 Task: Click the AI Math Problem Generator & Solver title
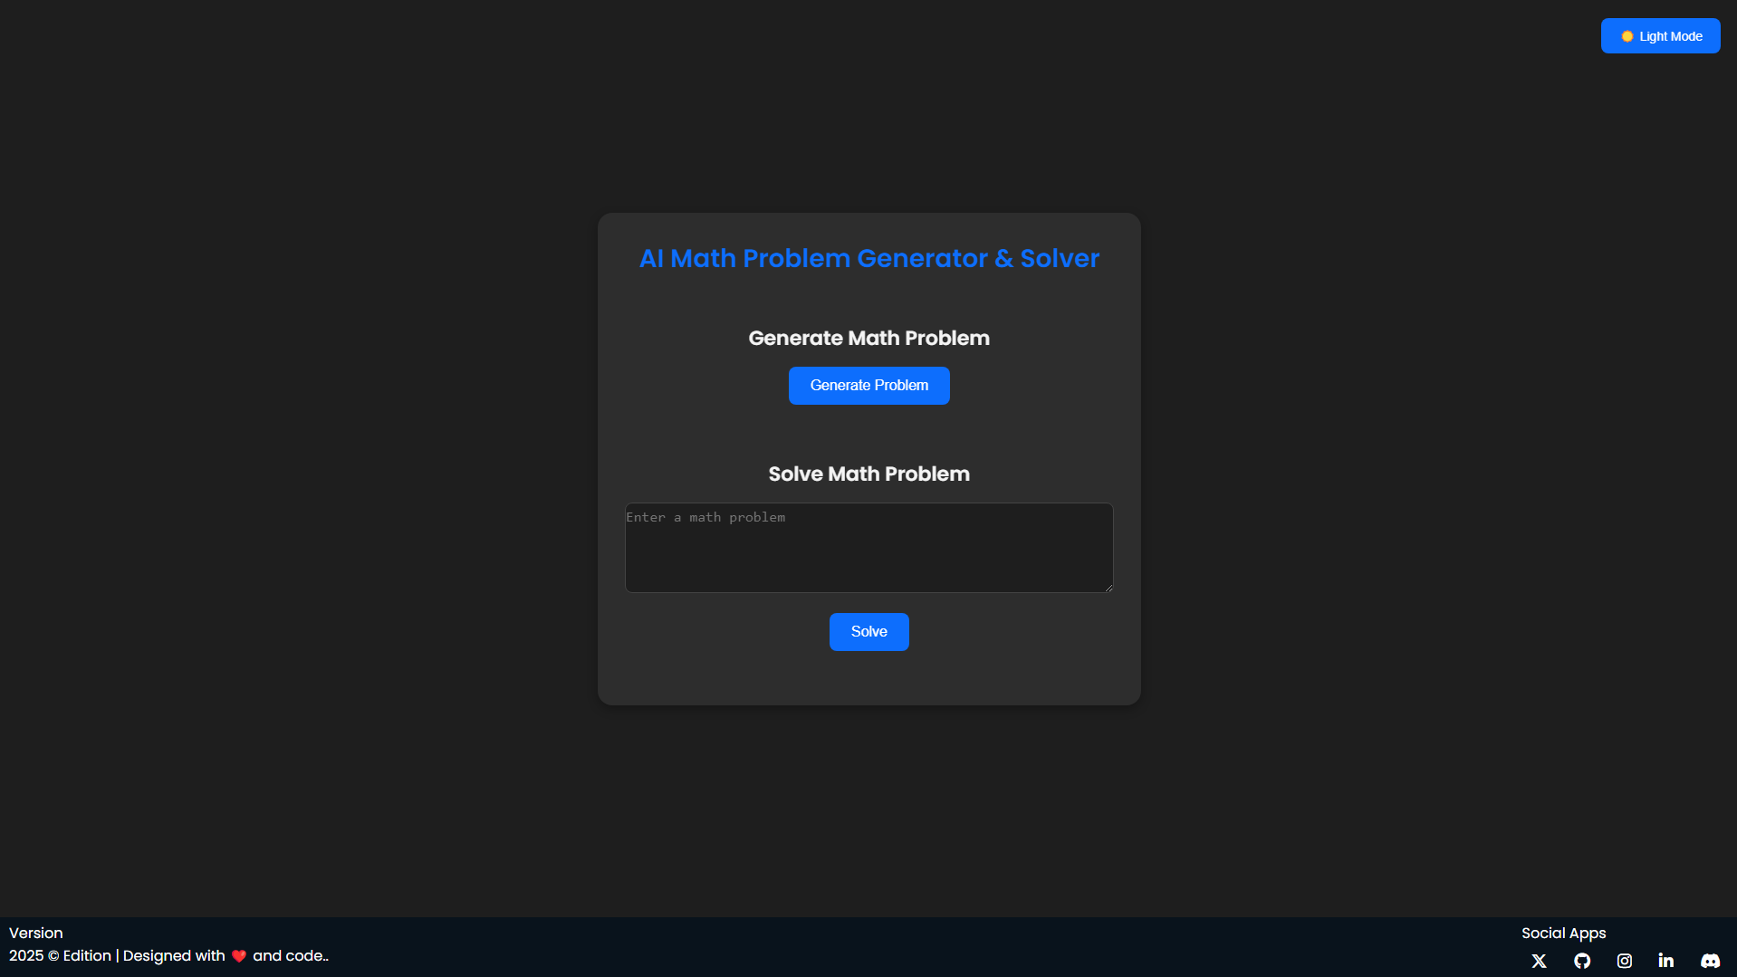coord(868,259)
